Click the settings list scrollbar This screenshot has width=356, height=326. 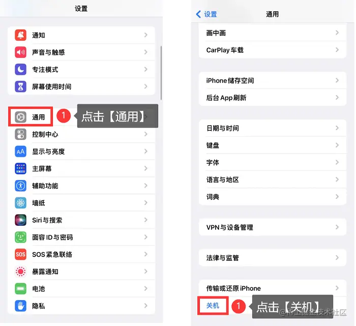(x=161, y=73)
